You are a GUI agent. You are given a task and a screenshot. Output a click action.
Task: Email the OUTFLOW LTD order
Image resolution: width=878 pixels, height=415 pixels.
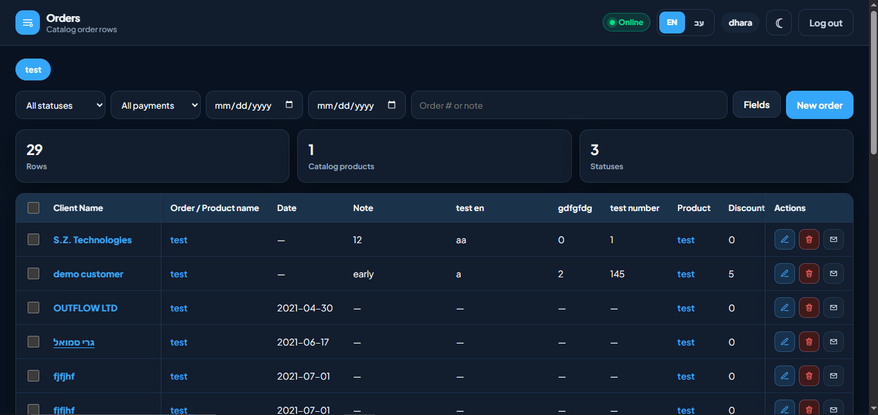[x=834, y=308]
